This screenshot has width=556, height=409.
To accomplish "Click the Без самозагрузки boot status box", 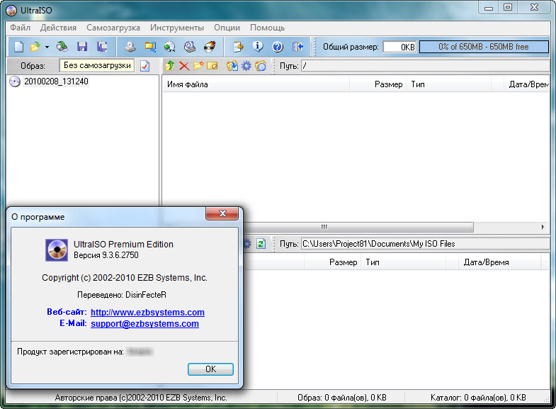I will click(x=97, y=66).
